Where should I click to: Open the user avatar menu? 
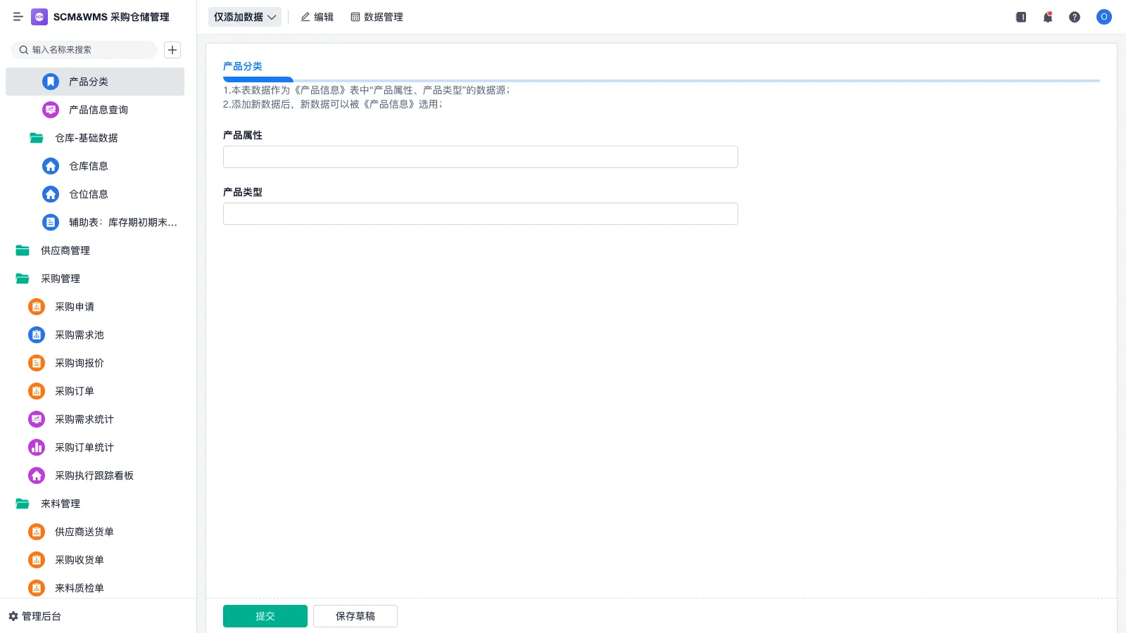coord(1104,17)
